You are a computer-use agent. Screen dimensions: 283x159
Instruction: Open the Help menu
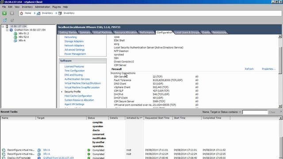point(65,7)
